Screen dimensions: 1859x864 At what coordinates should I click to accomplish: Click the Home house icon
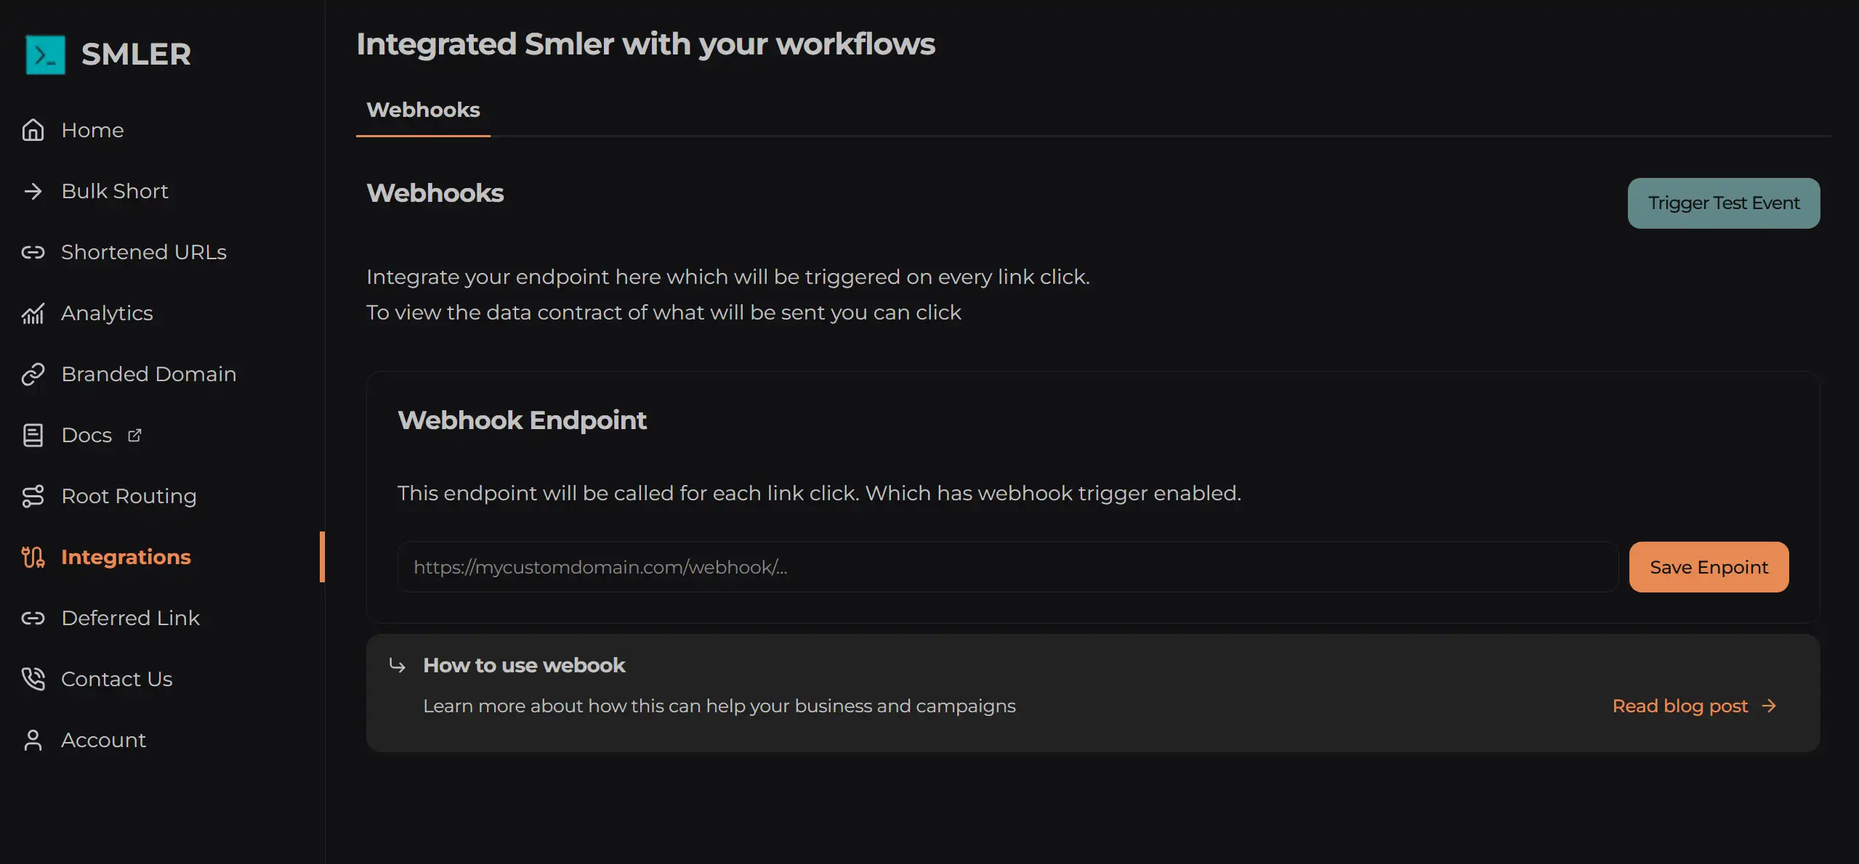33,130
